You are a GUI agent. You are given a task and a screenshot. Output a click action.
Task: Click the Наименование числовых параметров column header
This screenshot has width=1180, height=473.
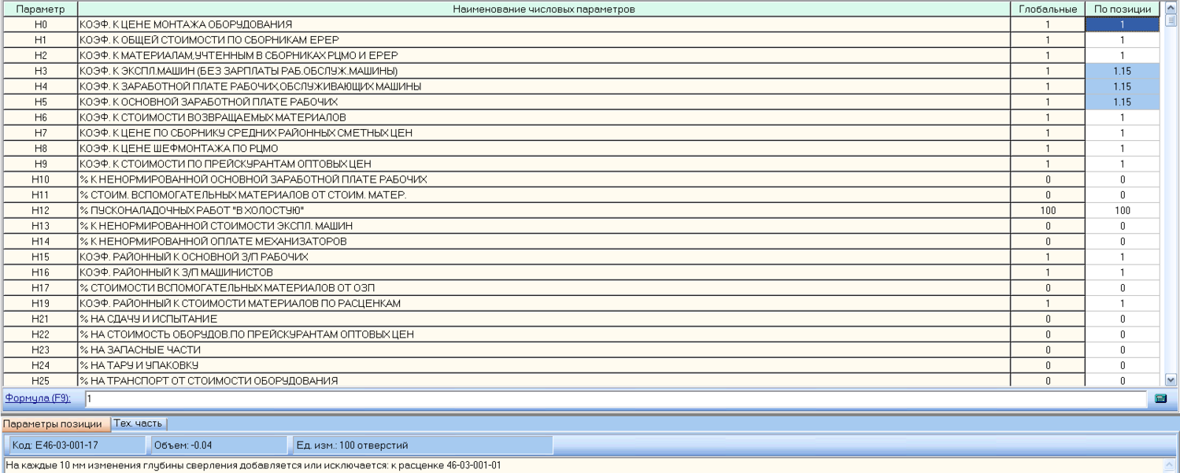pos(544,9)
